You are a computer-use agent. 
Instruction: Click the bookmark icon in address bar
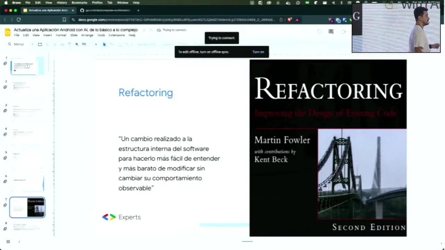click(64, 20)
